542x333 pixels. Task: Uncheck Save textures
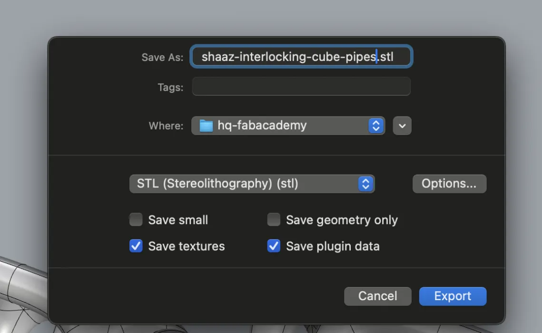point(136,246)
